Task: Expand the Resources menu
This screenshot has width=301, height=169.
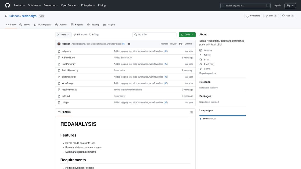Action: coord(51,5)
